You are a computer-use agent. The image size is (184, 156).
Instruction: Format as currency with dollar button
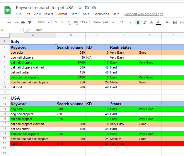pyautogui.click(x=56, y=22)
